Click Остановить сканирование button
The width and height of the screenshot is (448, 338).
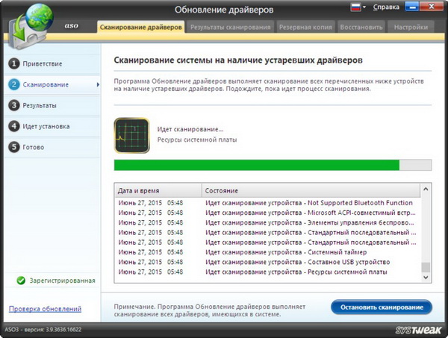click(x=382, y=307)
